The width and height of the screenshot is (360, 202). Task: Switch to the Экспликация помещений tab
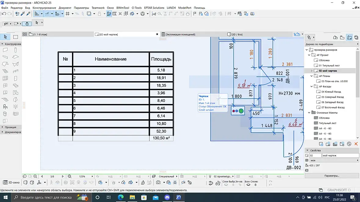coord(180,34)
